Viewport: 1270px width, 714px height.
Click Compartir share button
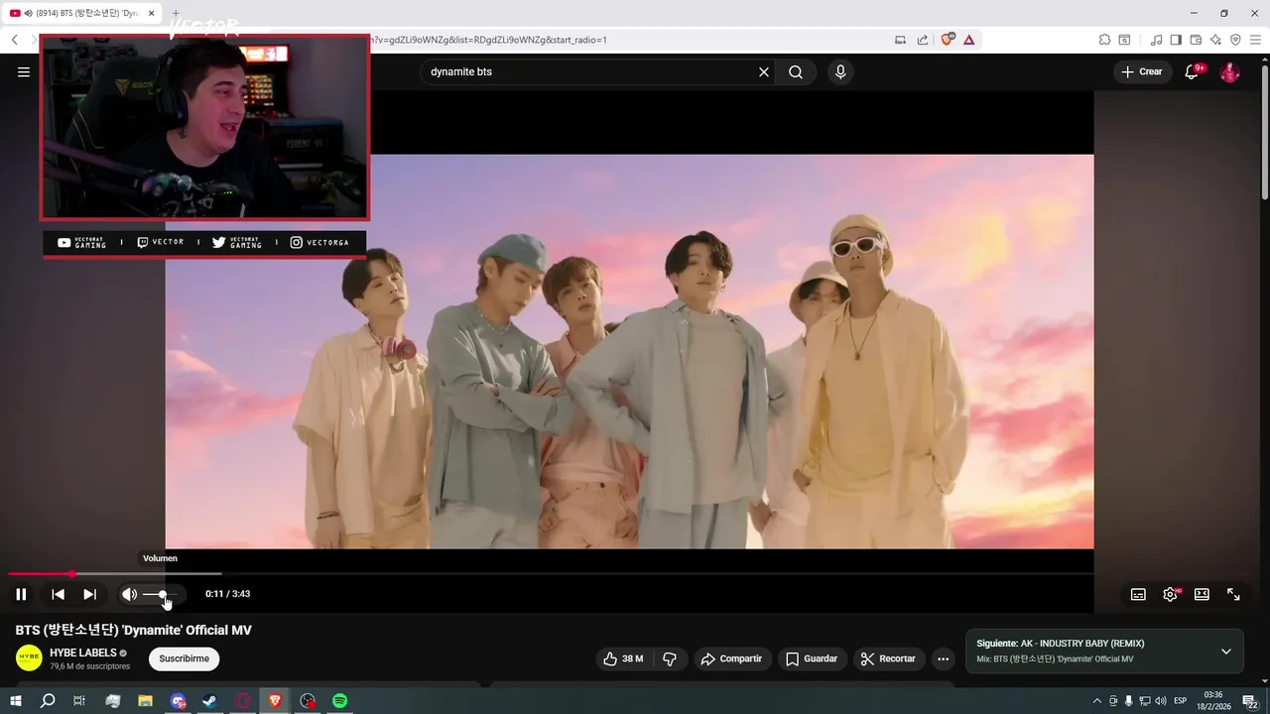[730, 658]
